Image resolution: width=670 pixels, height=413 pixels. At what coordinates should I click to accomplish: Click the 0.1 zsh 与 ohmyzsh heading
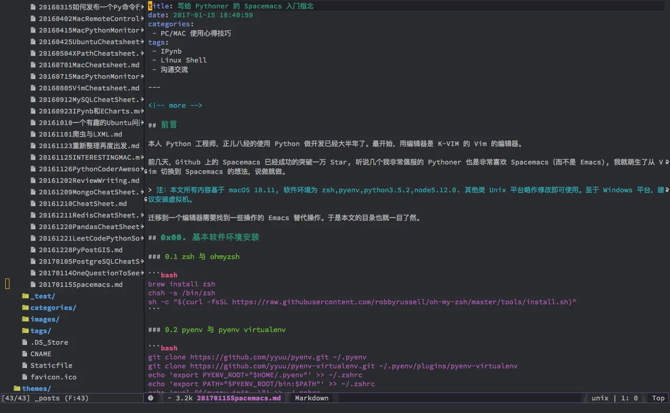pyautogui.click(x=202, y=257)
